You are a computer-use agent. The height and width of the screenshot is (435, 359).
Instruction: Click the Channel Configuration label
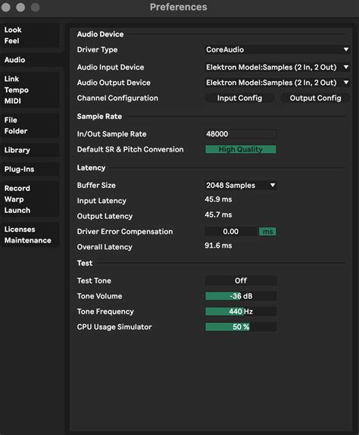click(x=117, y=99)
